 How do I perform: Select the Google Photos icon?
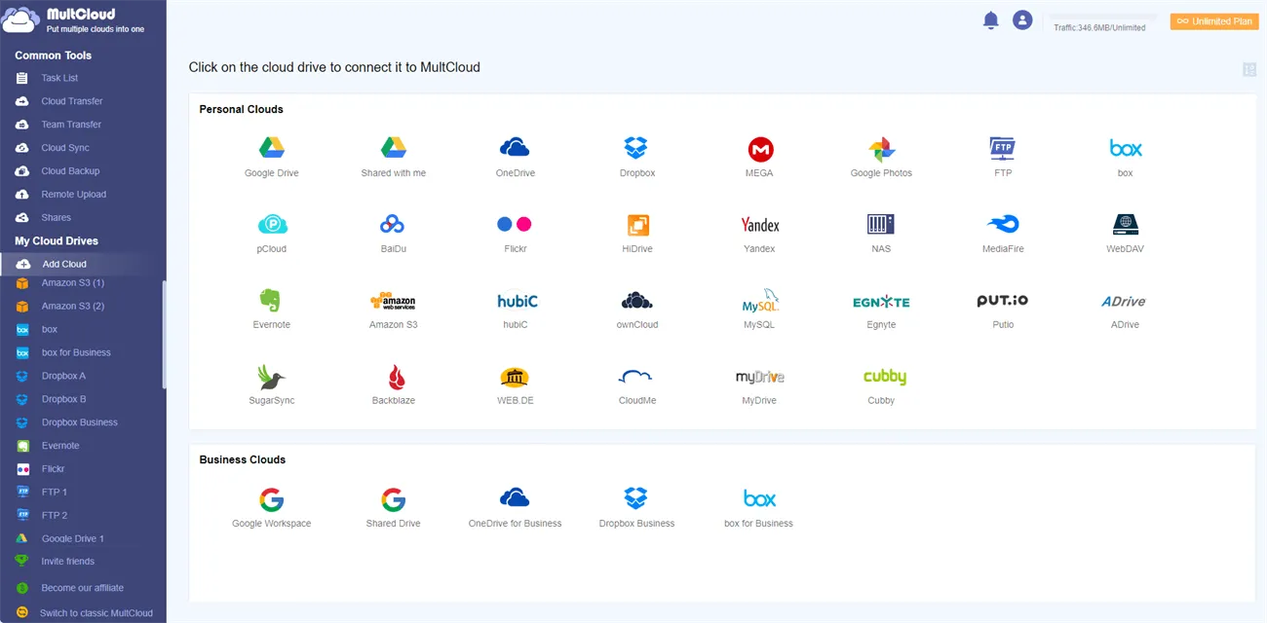pyautogui.click(x=880, y=151)
